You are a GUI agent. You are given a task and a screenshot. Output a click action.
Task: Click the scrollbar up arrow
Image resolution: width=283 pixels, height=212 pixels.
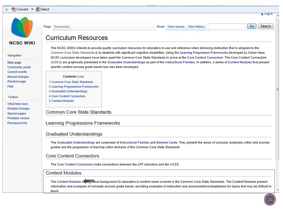[x=278, y=16]
